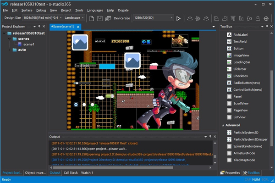Run the project with Play button
Screen dimensions: 275x183
click(x=178, y=18)
